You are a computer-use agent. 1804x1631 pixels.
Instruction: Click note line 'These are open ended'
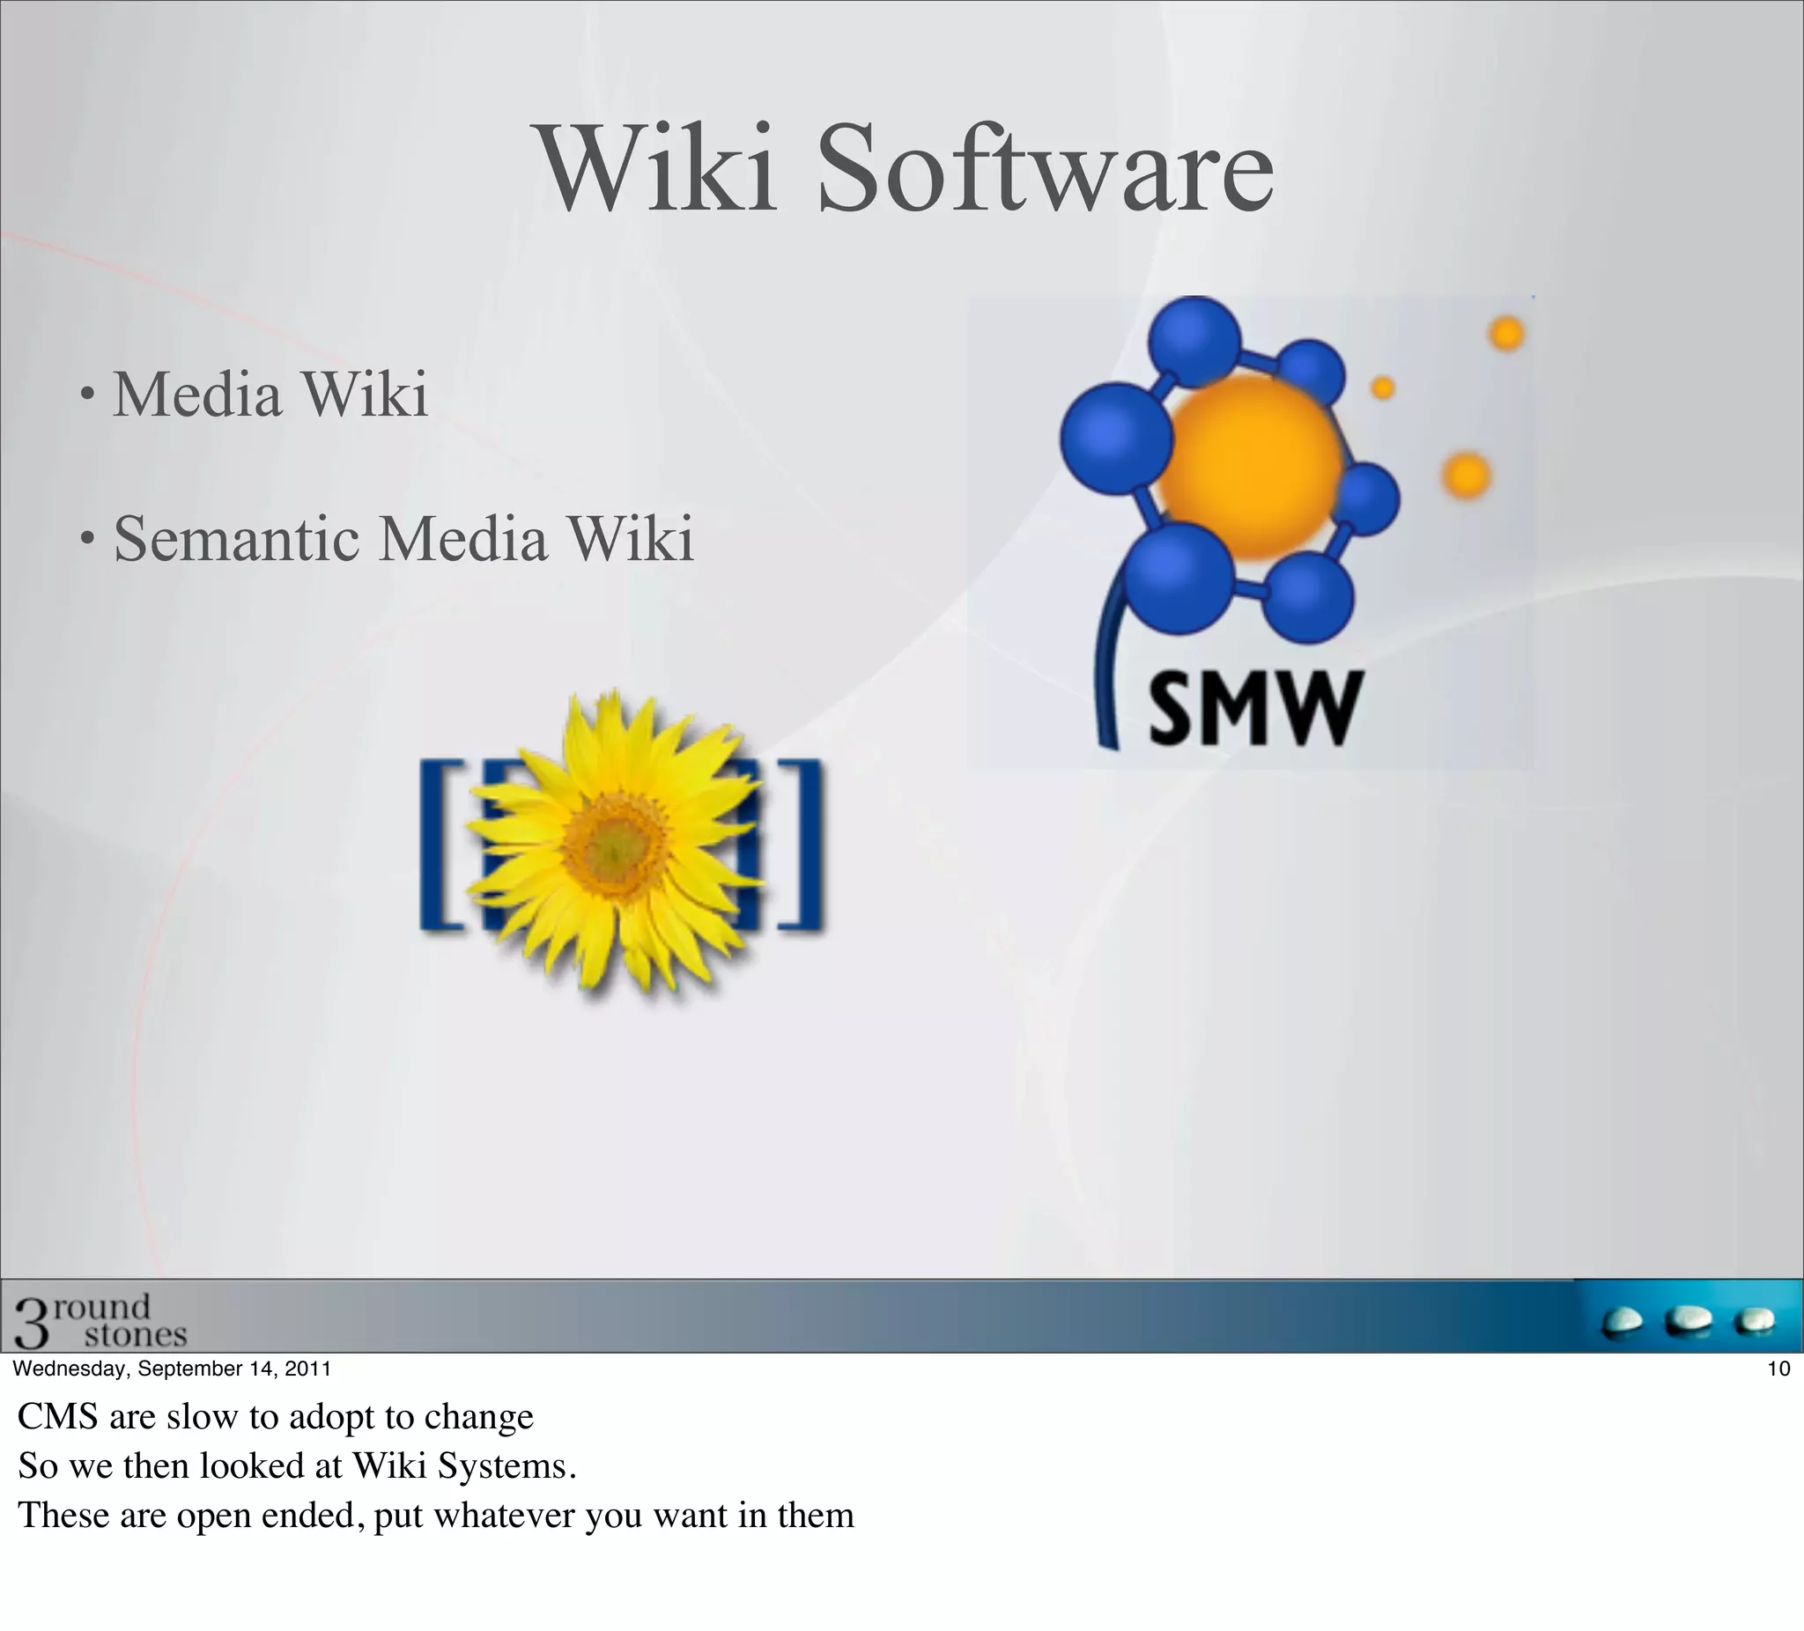click(436, 1515)
